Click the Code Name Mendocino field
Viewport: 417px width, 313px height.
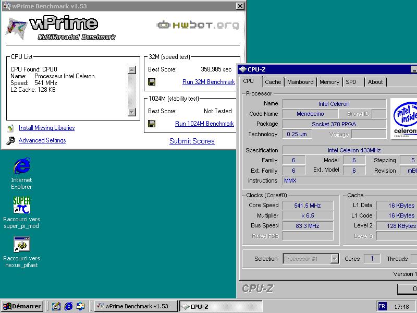point(310,114)
